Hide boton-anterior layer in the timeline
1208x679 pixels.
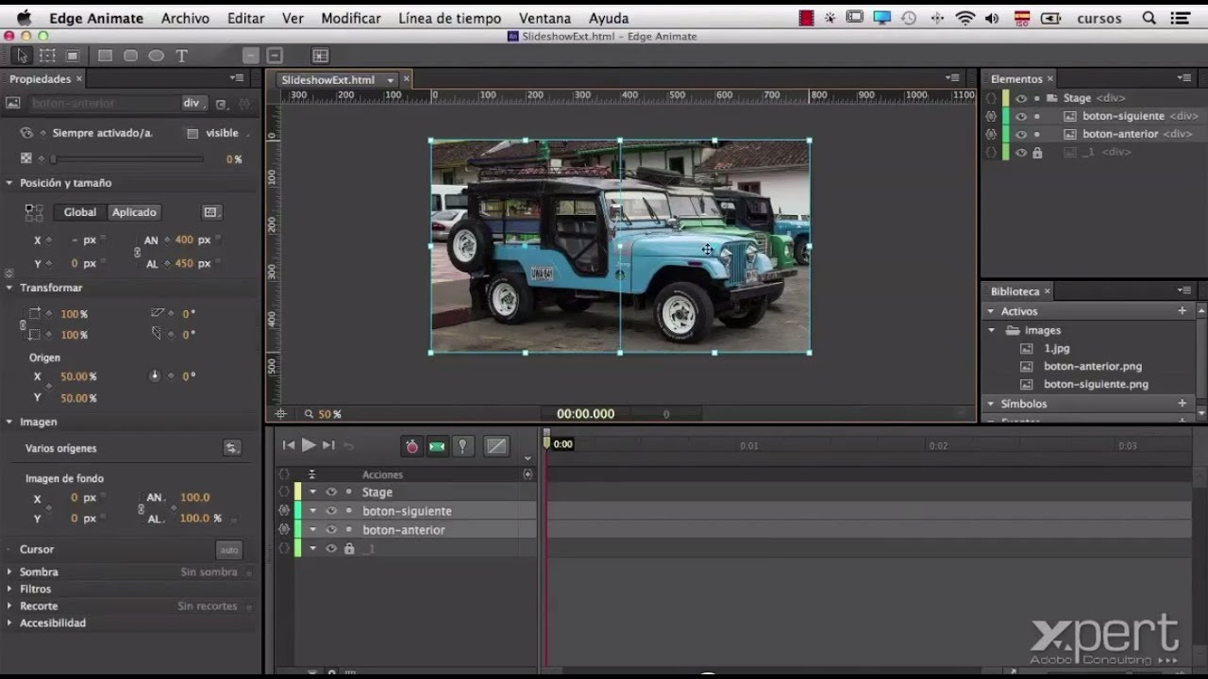coord(331,530)
